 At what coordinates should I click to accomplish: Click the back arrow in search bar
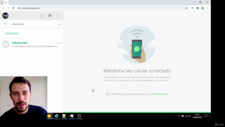pos(6,24)
